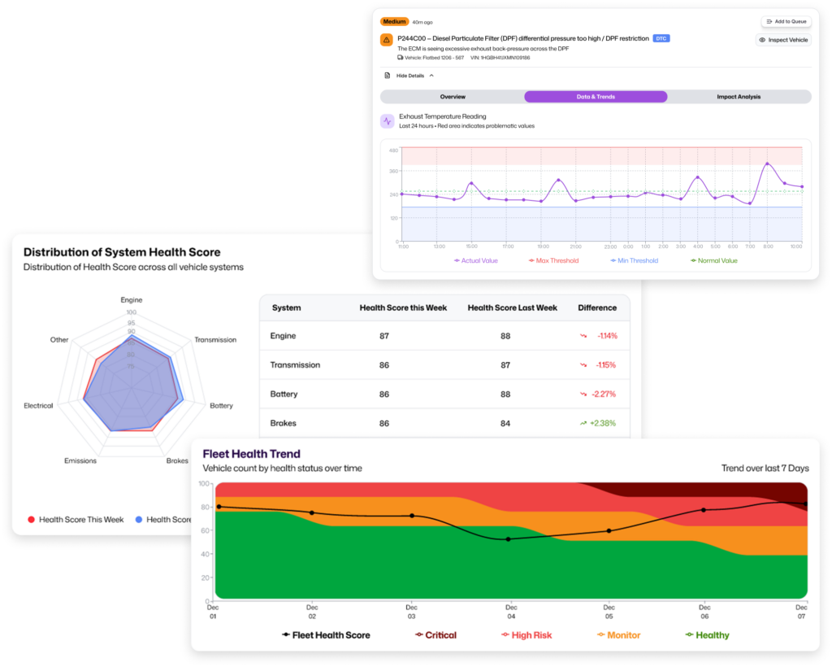832x667 pixels.
Task: Click the blue DTC badge
Action: 661,38
